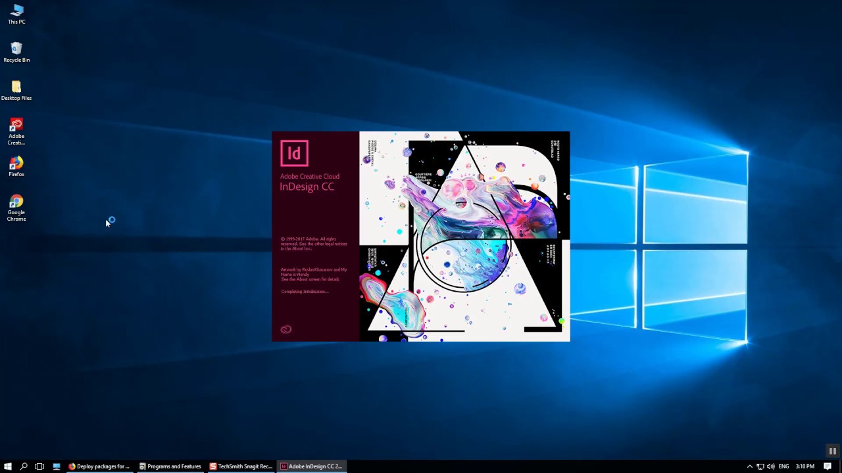Switch to Programs and Features taskbar window
The width and height of the screenshot is (842, 473).
[x=170, y=466]
